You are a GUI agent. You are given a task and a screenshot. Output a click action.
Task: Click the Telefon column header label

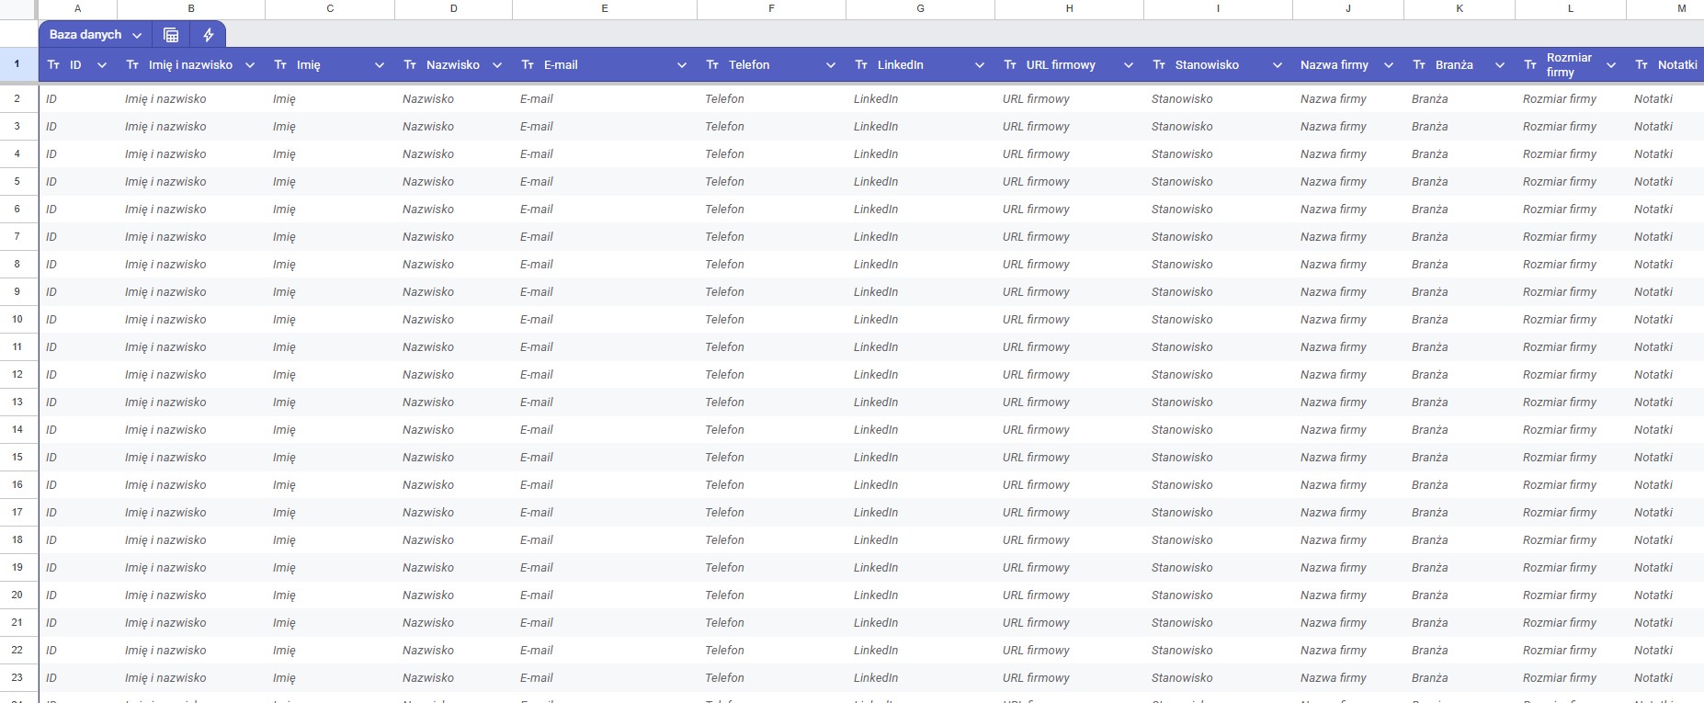[749, 65]
